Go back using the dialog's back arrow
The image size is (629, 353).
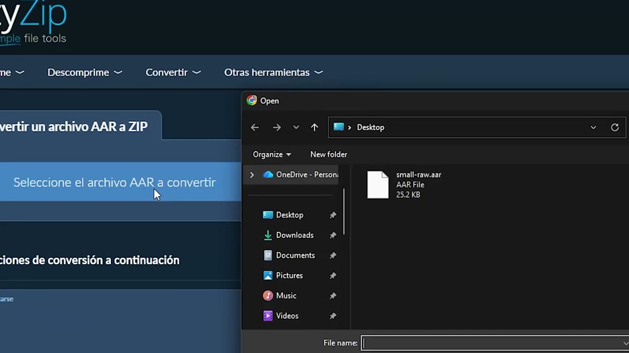tap(255, 127)
